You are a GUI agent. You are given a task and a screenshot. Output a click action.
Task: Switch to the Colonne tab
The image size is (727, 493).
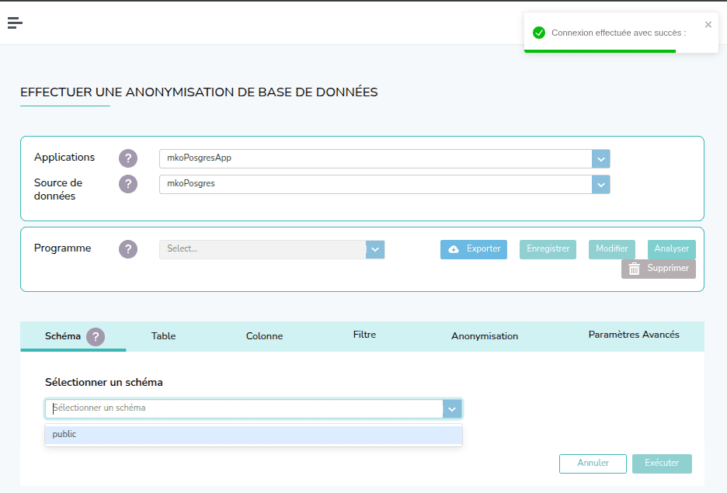pos(264,336)
